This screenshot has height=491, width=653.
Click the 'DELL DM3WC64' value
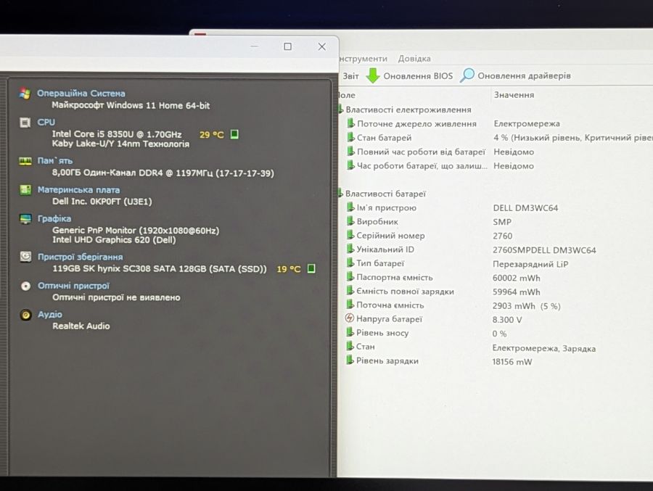click(x=525, y=208)
